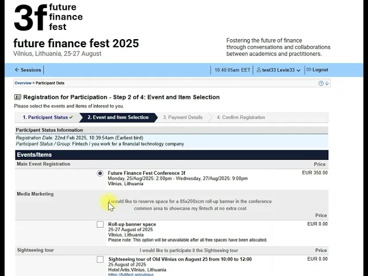Click the Roll-up banner space EUR 0.00 price
Image resolution: width=368 pixels, height=276 pixels.
[317, 224]
